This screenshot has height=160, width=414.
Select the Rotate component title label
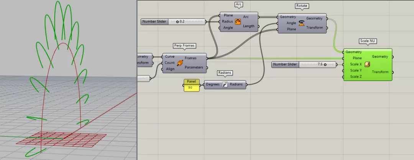pos(302,6)
